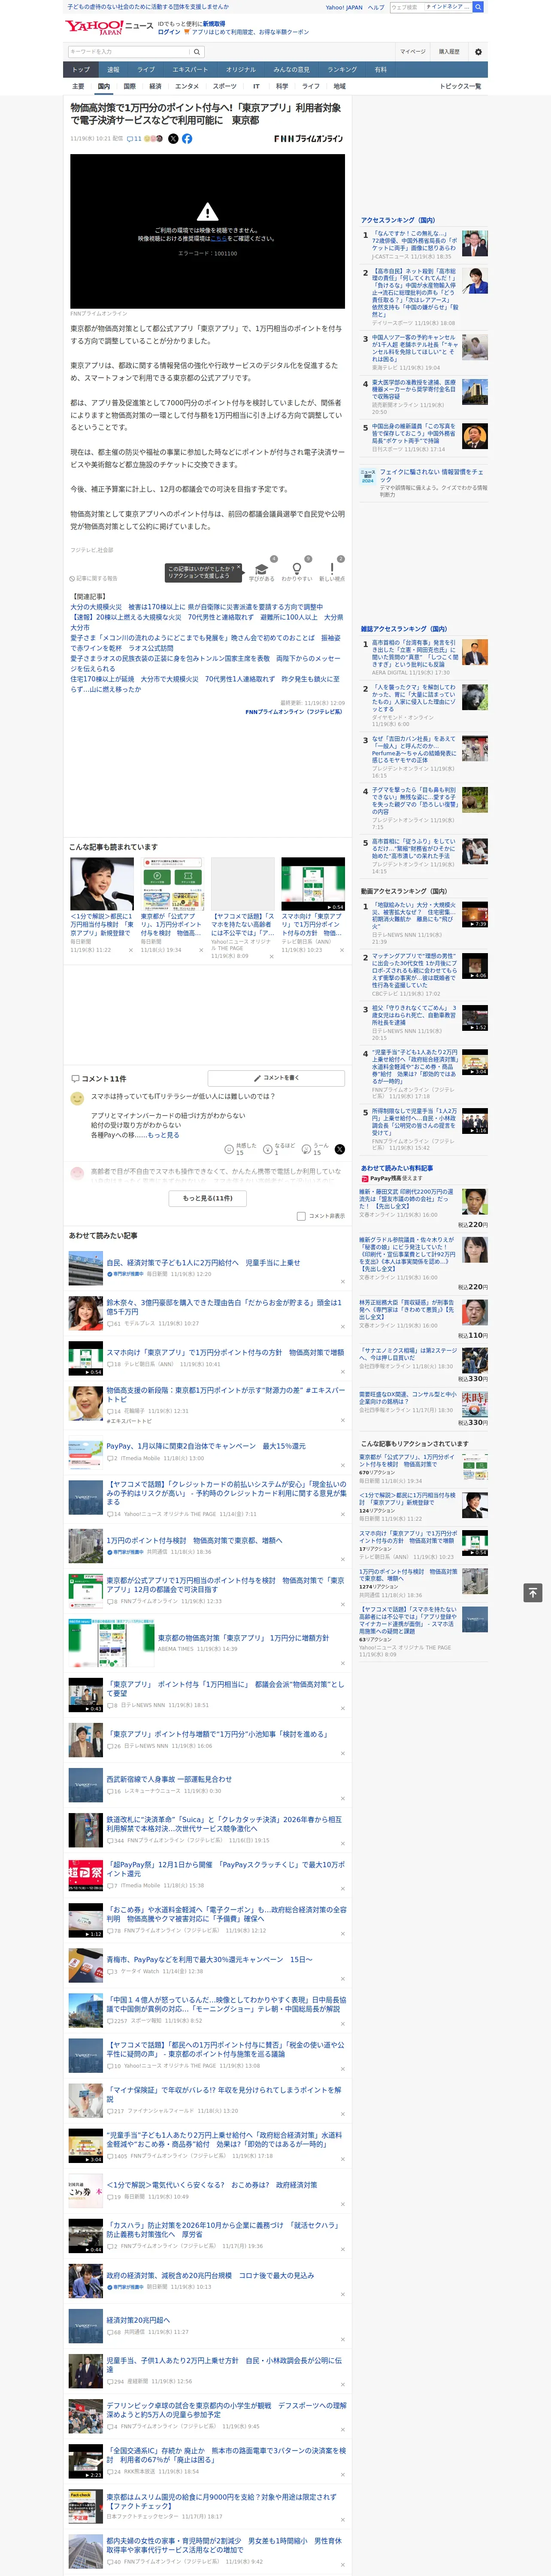This screenshot has height=2576, width=551.
Task: Open マイページ link
Action: point(413,52)
